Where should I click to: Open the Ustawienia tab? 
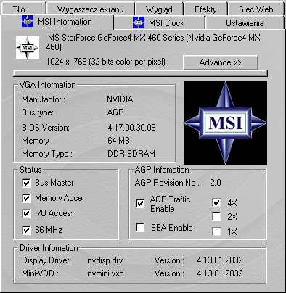[245, 23]
